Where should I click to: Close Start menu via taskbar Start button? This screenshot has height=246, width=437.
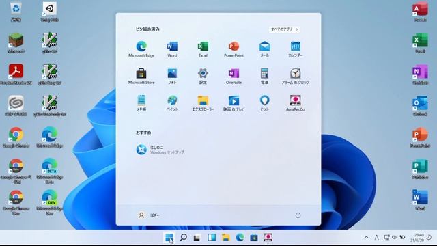pos(169,238)
